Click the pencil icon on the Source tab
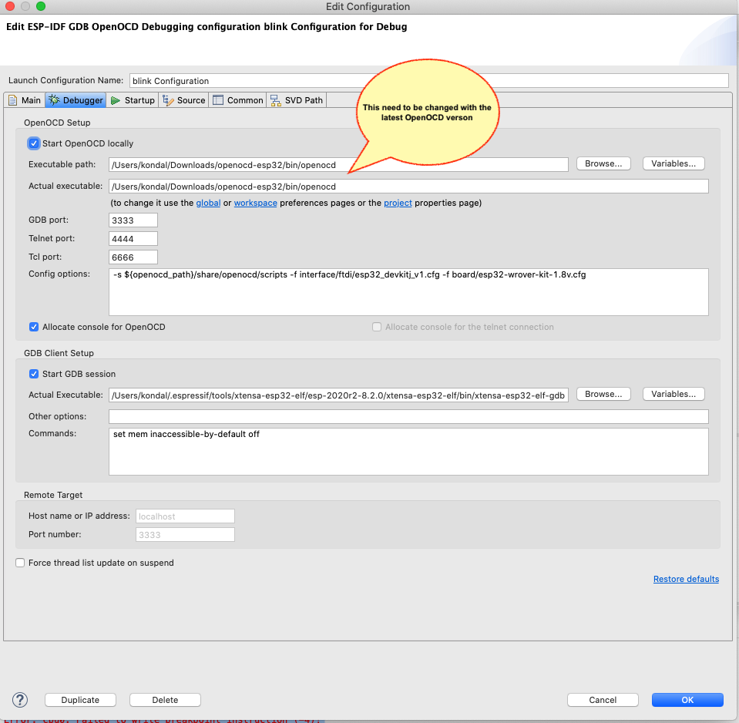Screen dimensions: 739x723 tap(168, 99)
